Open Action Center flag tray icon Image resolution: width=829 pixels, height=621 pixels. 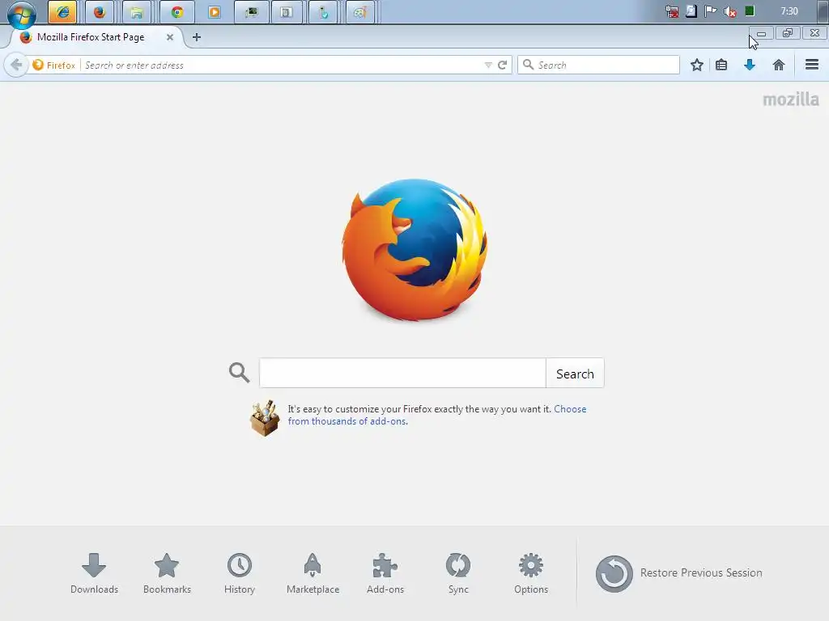(711, 11)
